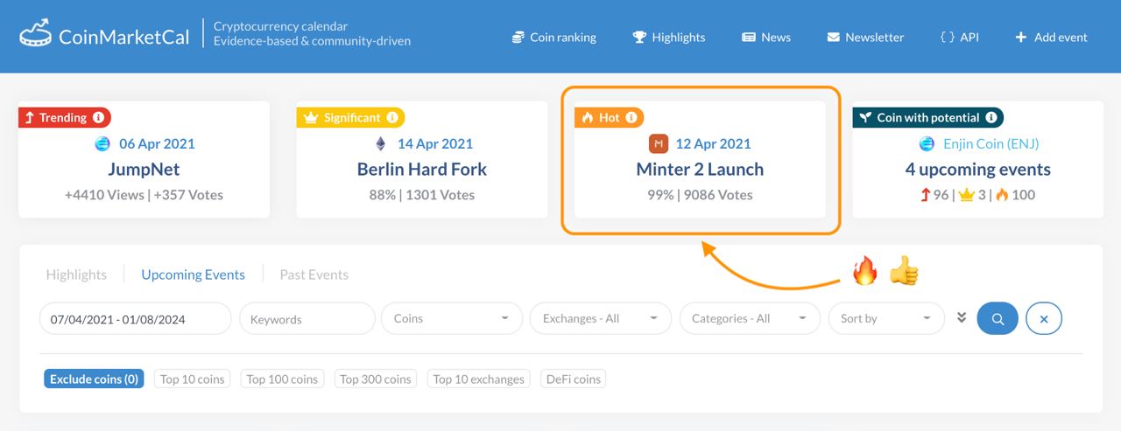Click info icon on Coin with potential badge
This screenshot has width=1121, height=431.
pos(991,117)
